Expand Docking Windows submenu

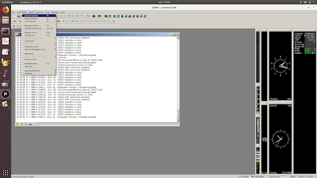click(39, 71)
